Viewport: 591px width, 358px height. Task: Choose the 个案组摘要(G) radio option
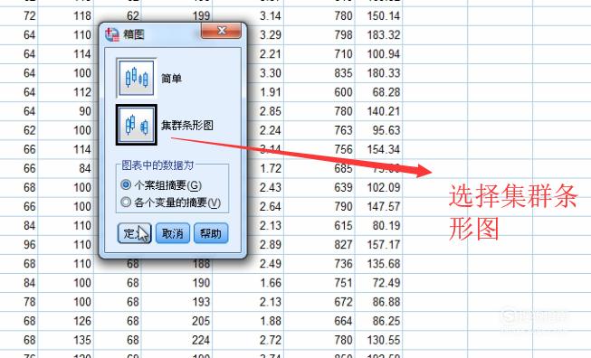pyautogui.click(x=161, y=184)
